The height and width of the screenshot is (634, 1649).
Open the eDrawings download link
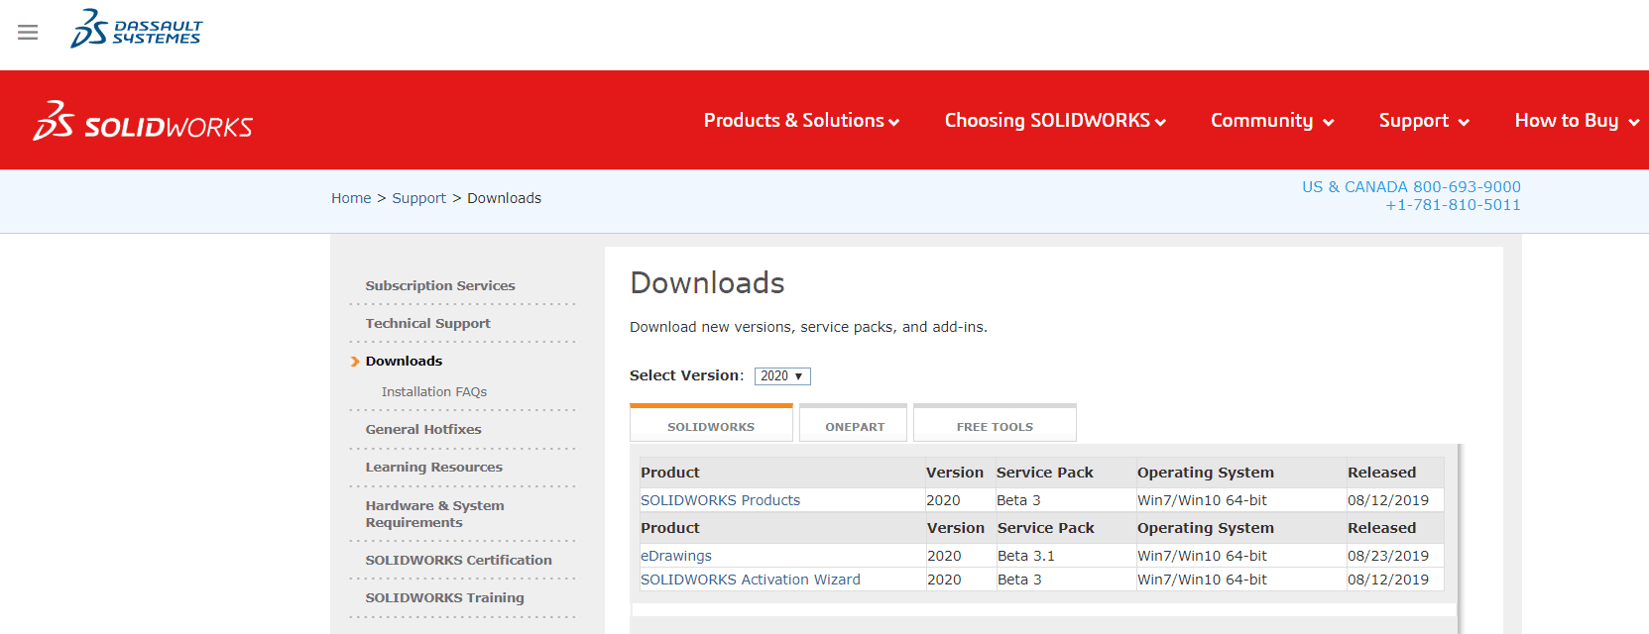point(675,556)
